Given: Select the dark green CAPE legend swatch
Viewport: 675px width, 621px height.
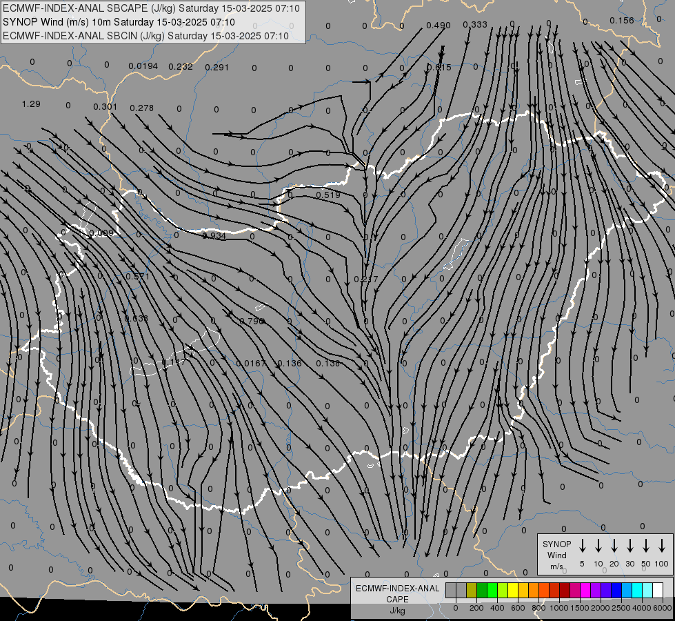Looking at the screenshot, I should click(x=482, y=590).
